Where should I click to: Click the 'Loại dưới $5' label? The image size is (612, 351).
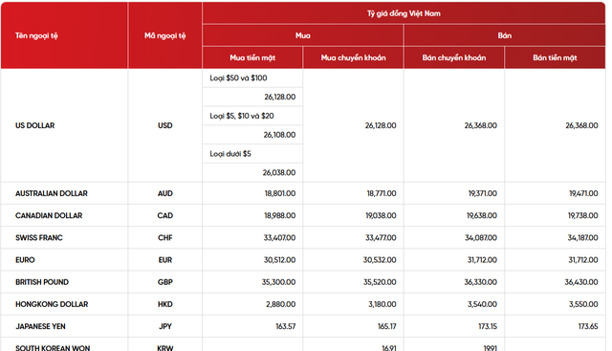click(x=230, y=153)
